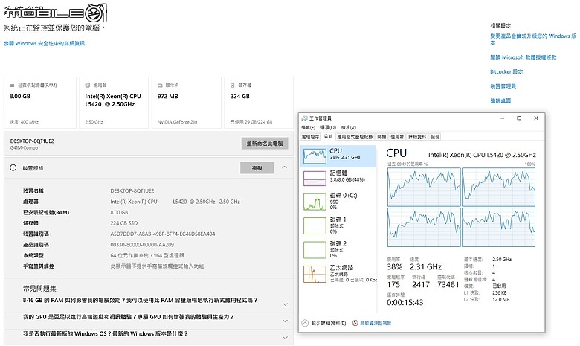The height and width of the screenshot is (346, 580).
Task: Click the graphics card icon in 972 MB card
Action: pyautogui.click(x=160, y=85)
